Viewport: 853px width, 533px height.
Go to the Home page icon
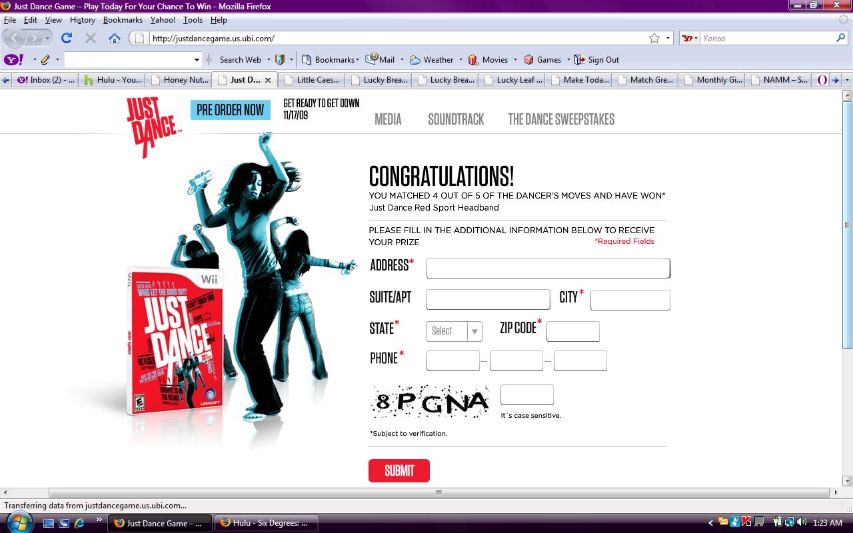point(114,38)
